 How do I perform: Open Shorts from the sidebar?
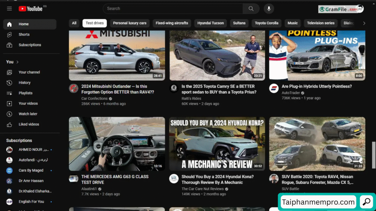24,34
